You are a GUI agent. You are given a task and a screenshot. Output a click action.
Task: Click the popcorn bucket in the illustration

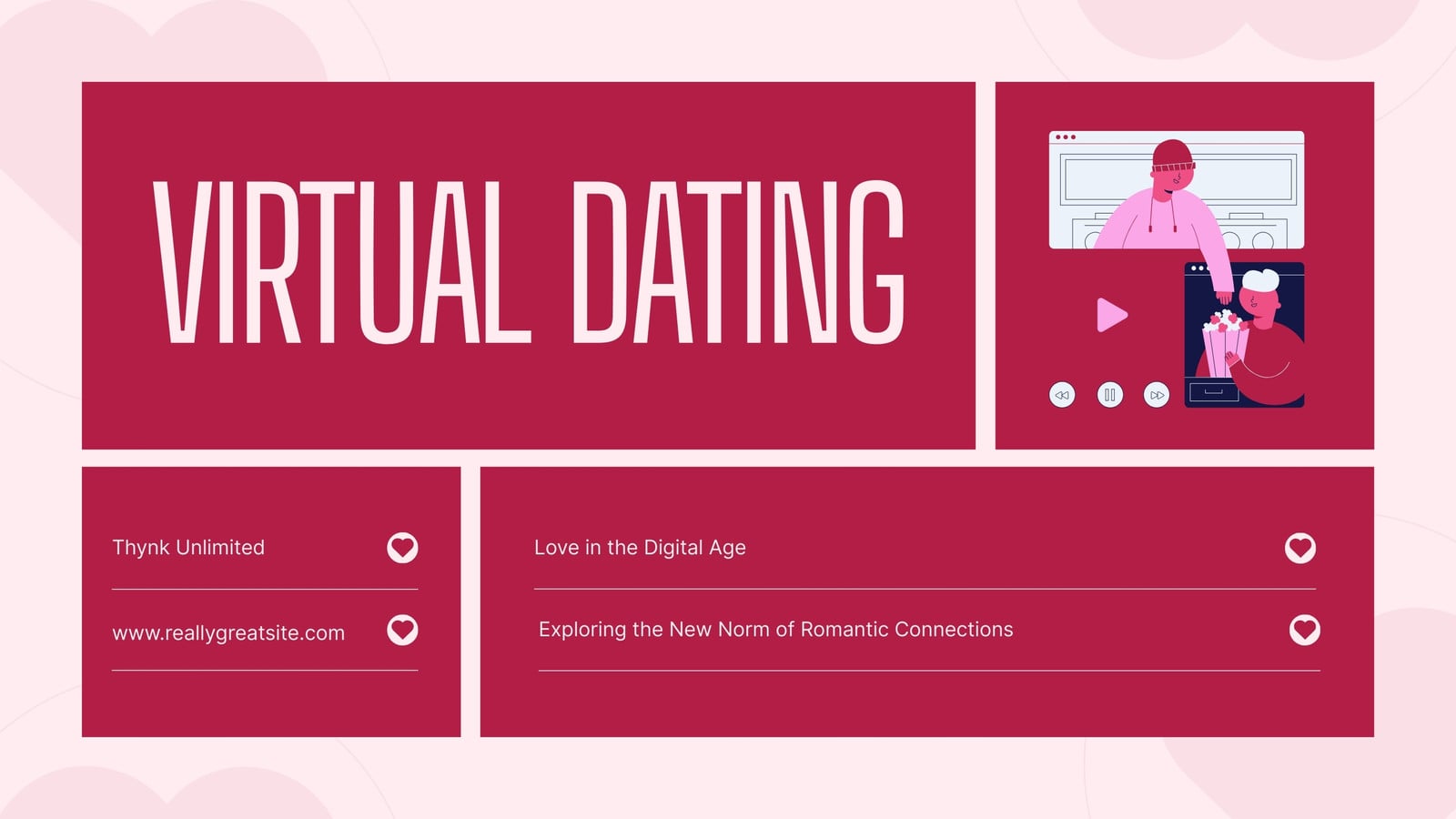pyautogui.click(x=1224, y=344)
